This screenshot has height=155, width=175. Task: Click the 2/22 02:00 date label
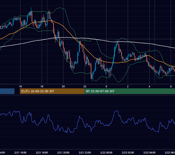(128, 152)
